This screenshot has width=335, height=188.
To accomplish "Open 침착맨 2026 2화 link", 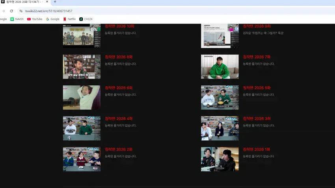I will (119, 149).
